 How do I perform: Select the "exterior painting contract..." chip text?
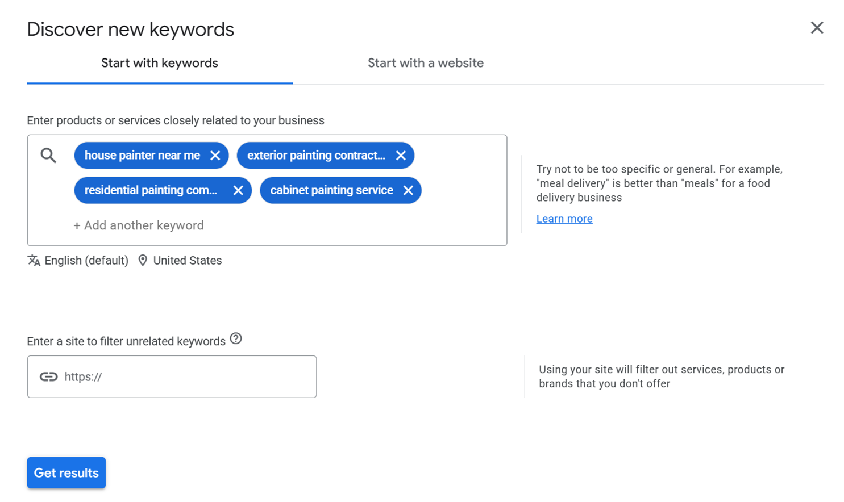[x=316, y=156]
